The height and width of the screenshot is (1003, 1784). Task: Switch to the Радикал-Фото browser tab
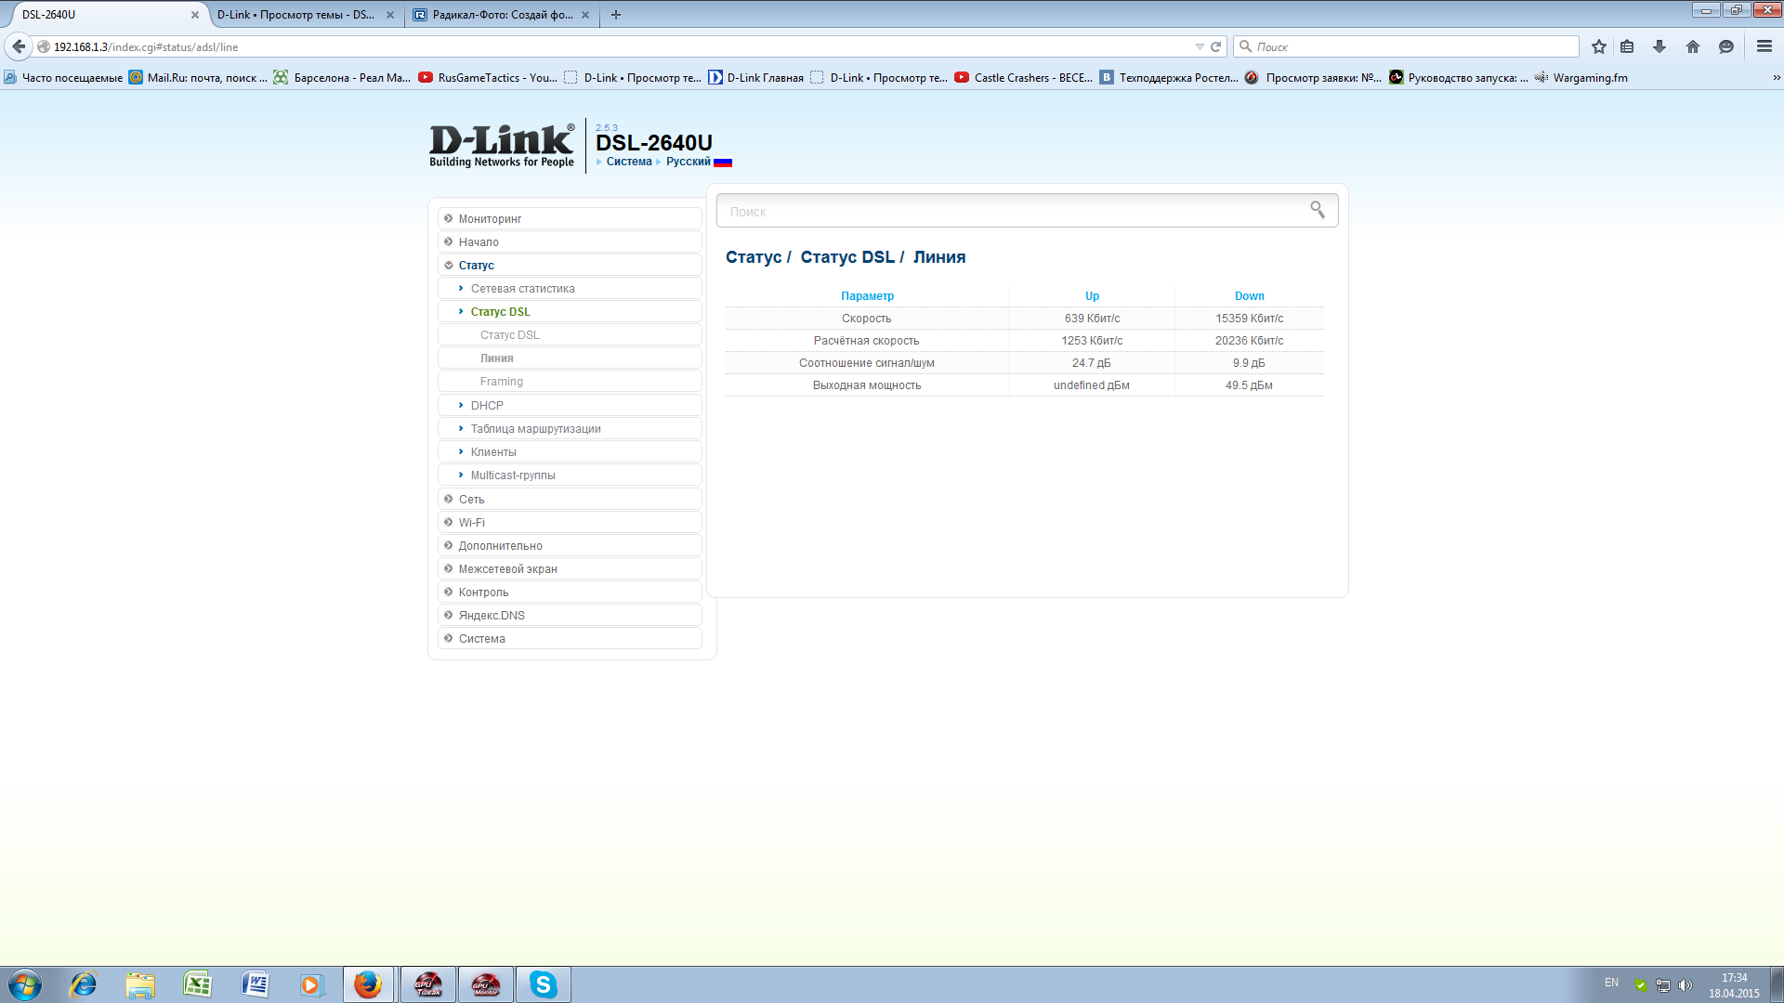pyautogui.click(x=501, y=15)
